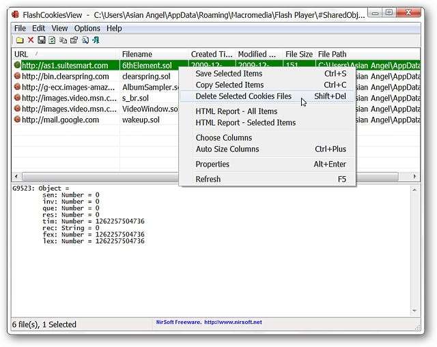This screenshot has width=437, height=347.
Task: Click the yellow folder icon in toolbar
Action: tap(20, 40)
